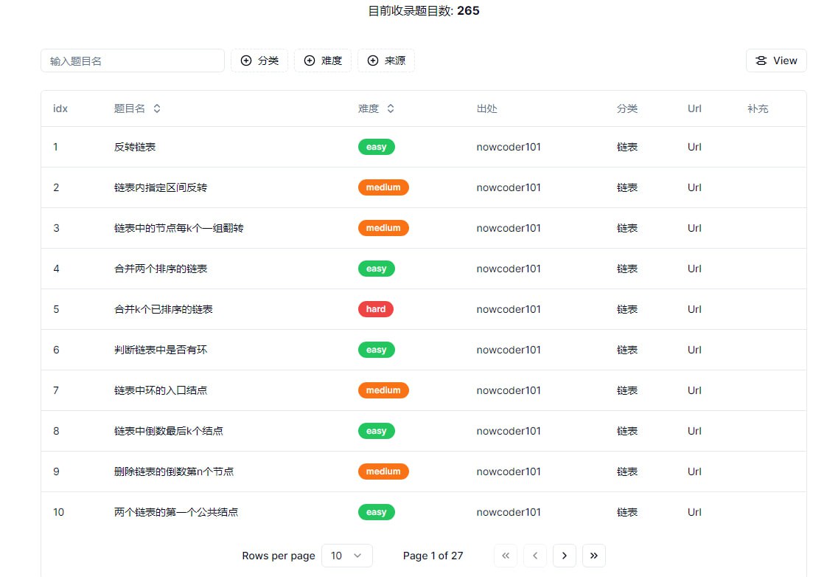Select the title 反转链表
Image resolution: width=827 pixels, height=577 pixels.
(x=135, y=147)
